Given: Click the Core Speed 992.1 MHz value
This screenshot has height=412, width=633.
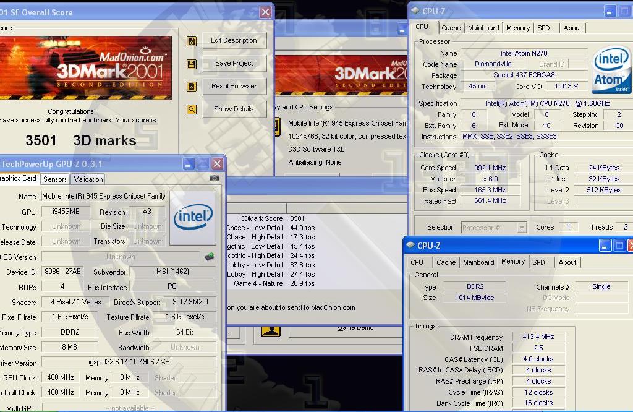Looking at the screenshot, I should [x=490, y=168].
